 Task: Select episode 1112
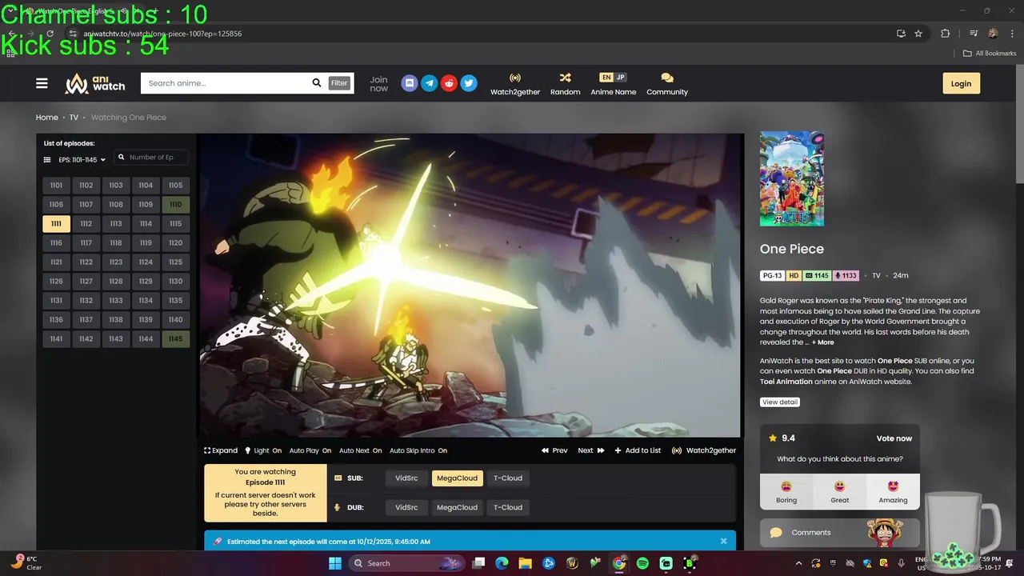point(86,224)
